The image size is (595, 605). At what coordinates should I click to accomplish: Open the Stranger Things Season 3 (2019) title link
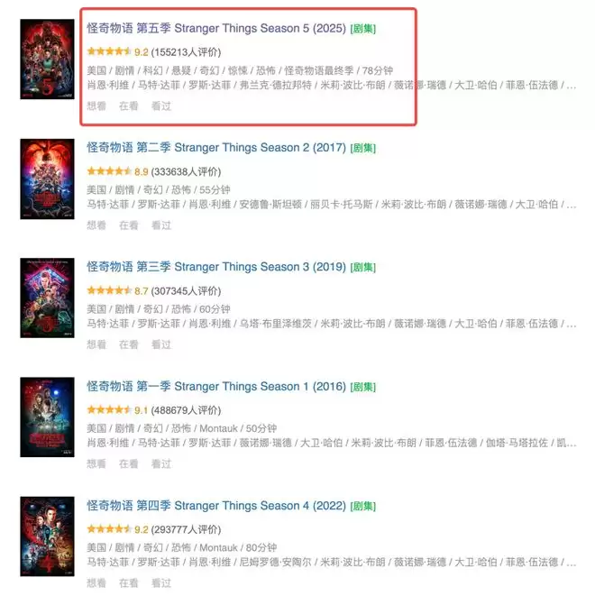(x=216, y=267)
